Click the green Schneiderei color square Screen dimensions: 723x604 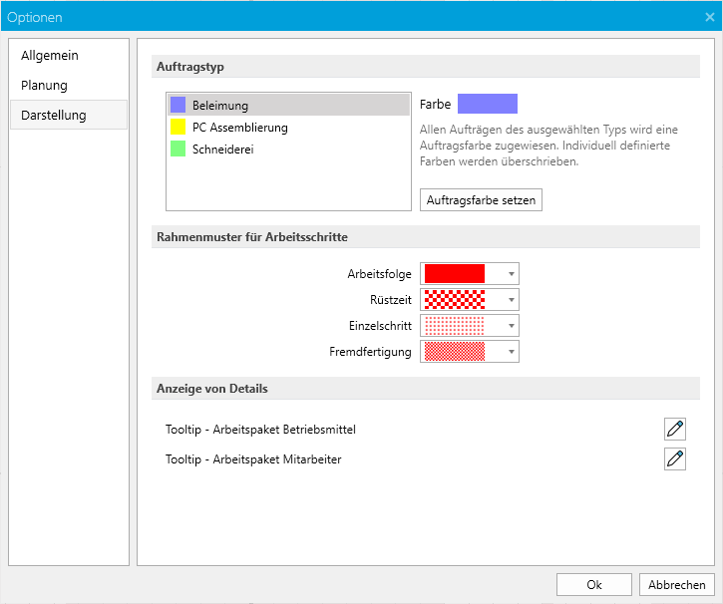click(x=179, y=150)
